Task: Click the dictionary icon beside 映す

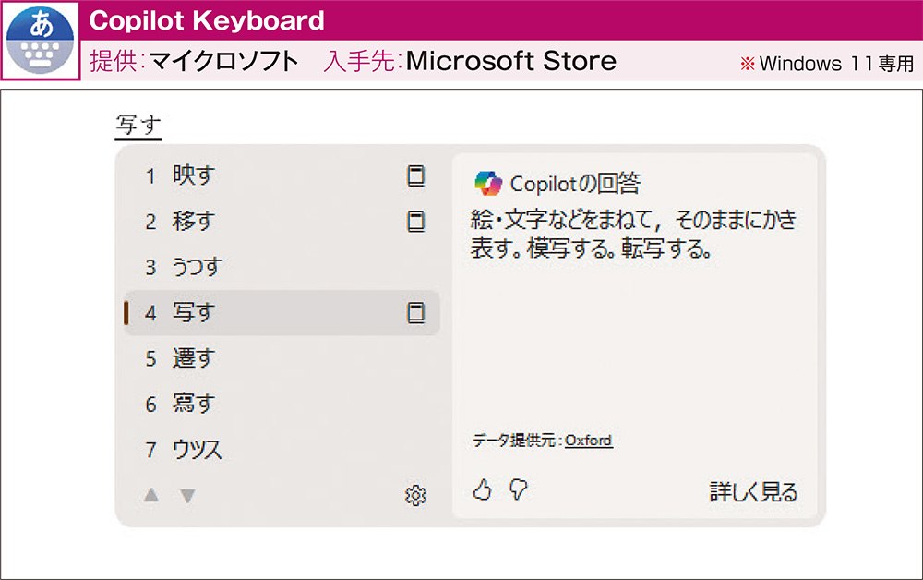Action: [416, 175]
